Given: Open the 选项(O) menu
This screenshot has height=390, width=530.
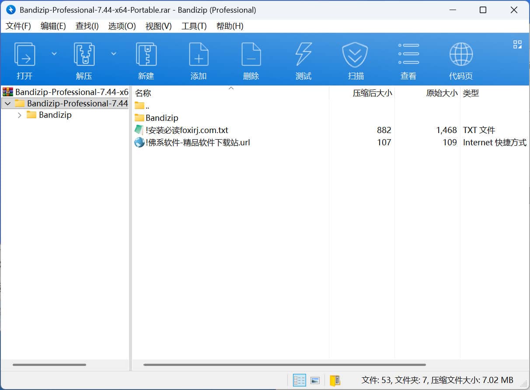Looking at the screenshot, I should click(122, 26).
